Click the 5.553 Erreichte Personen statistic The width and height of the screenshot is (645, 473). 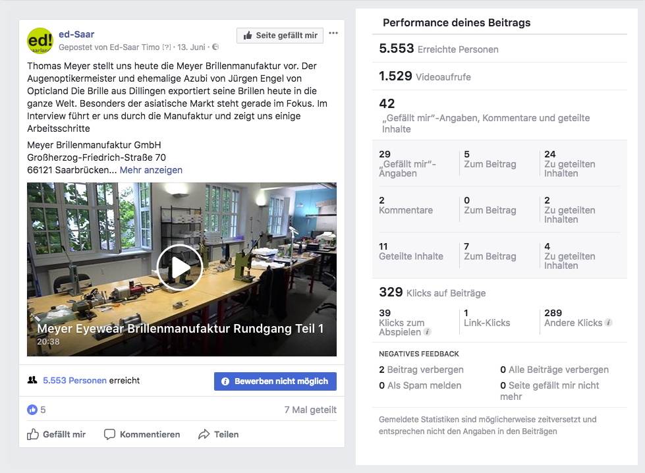(x=439, y=49)
